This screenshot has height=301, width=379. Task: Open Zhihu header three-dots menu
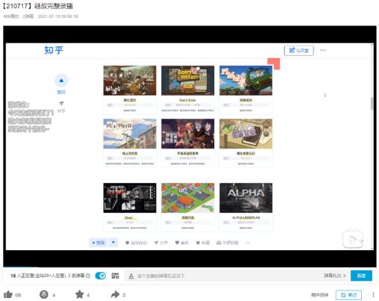click(322, 50)
